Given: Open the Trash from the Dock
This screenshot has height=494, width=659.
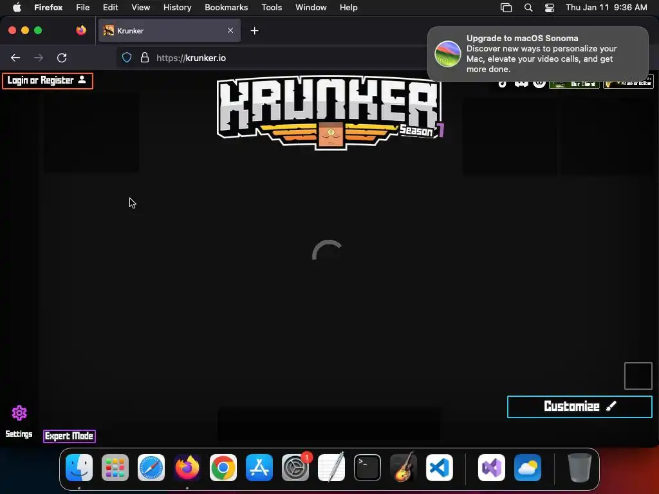Looking at the screenshot, I should [580, 468].
